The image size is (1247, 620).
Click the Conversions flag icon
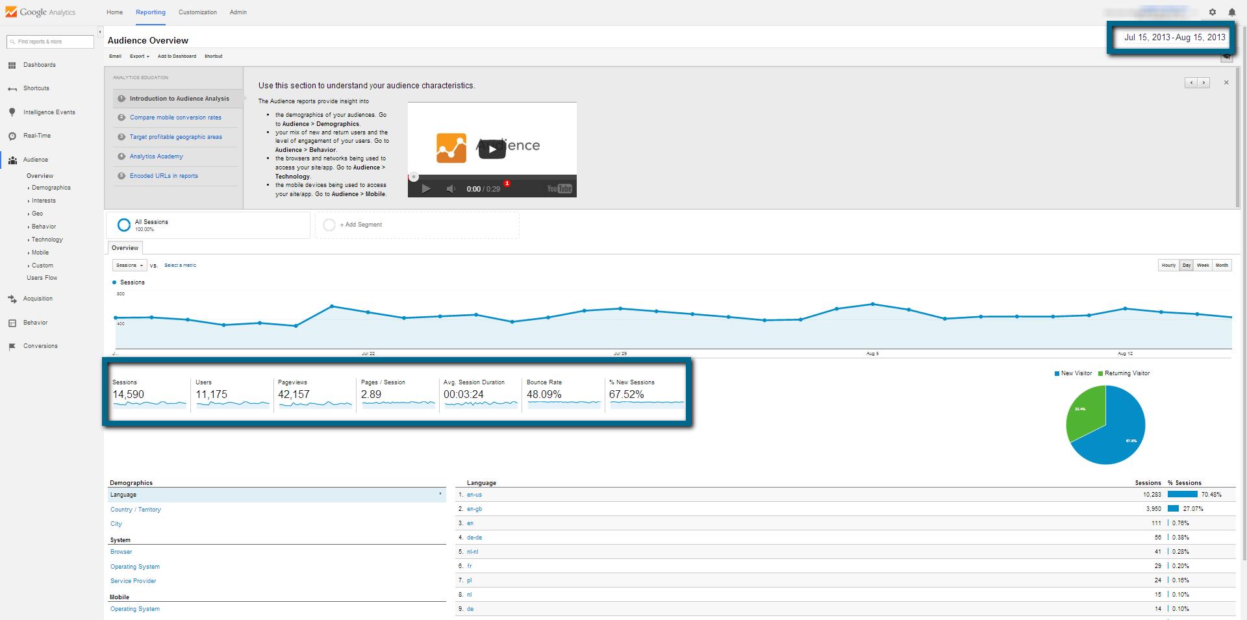click(12, 347)
